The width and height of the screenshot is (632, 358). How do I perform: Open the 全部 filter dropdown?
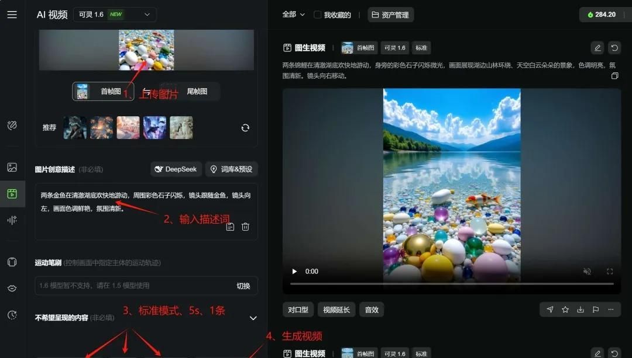pos(294,15)
